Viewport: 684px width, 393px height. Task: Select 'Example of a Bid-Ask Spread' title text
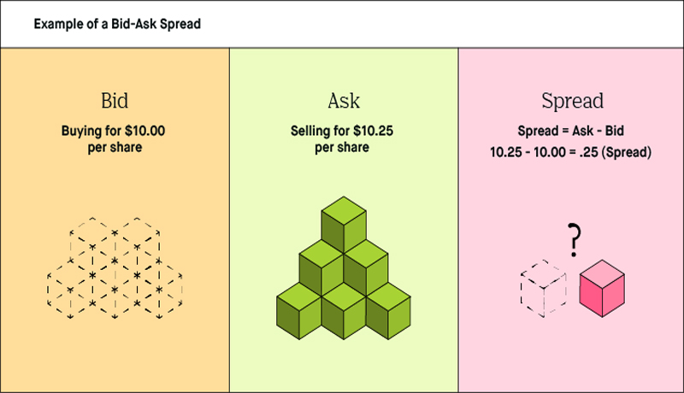pos(117,24)
